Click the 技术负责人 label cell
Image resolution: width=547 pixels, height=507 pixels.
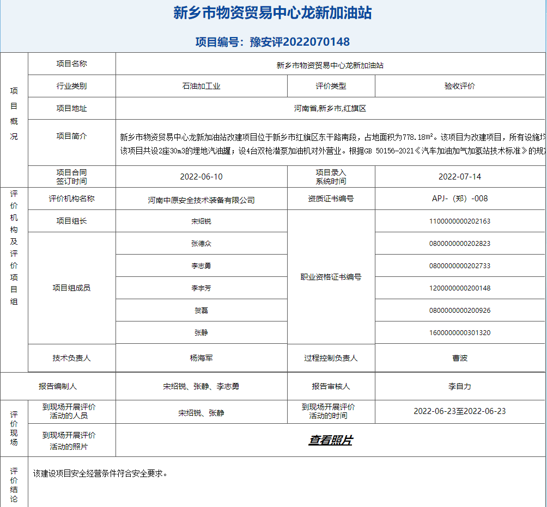coord(71,358)
